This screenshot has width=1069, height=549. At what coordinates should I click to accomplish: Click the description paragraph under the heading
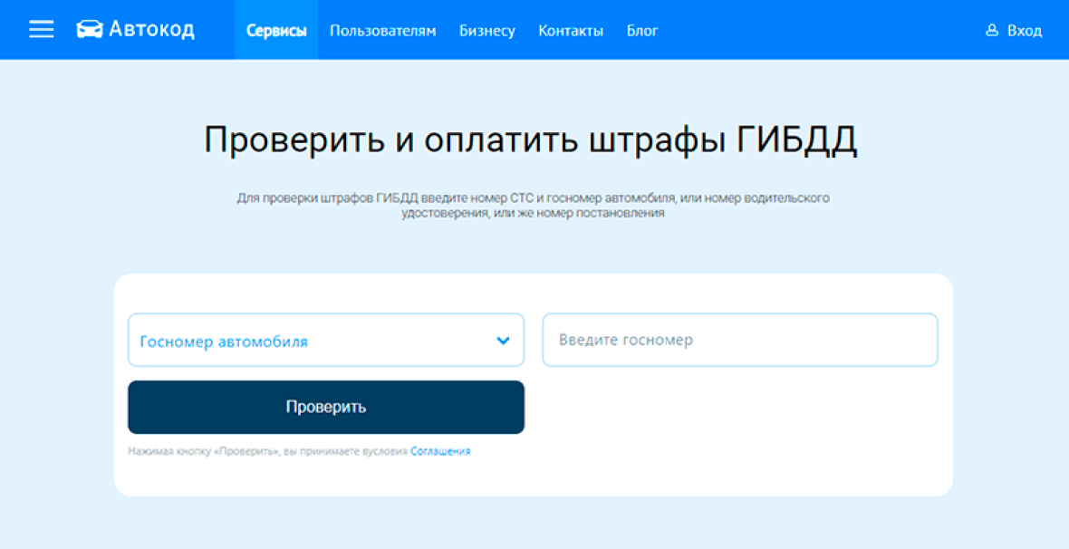pos(533,205)
